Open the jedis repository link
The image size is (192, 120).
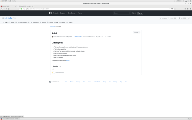[10, 18]
